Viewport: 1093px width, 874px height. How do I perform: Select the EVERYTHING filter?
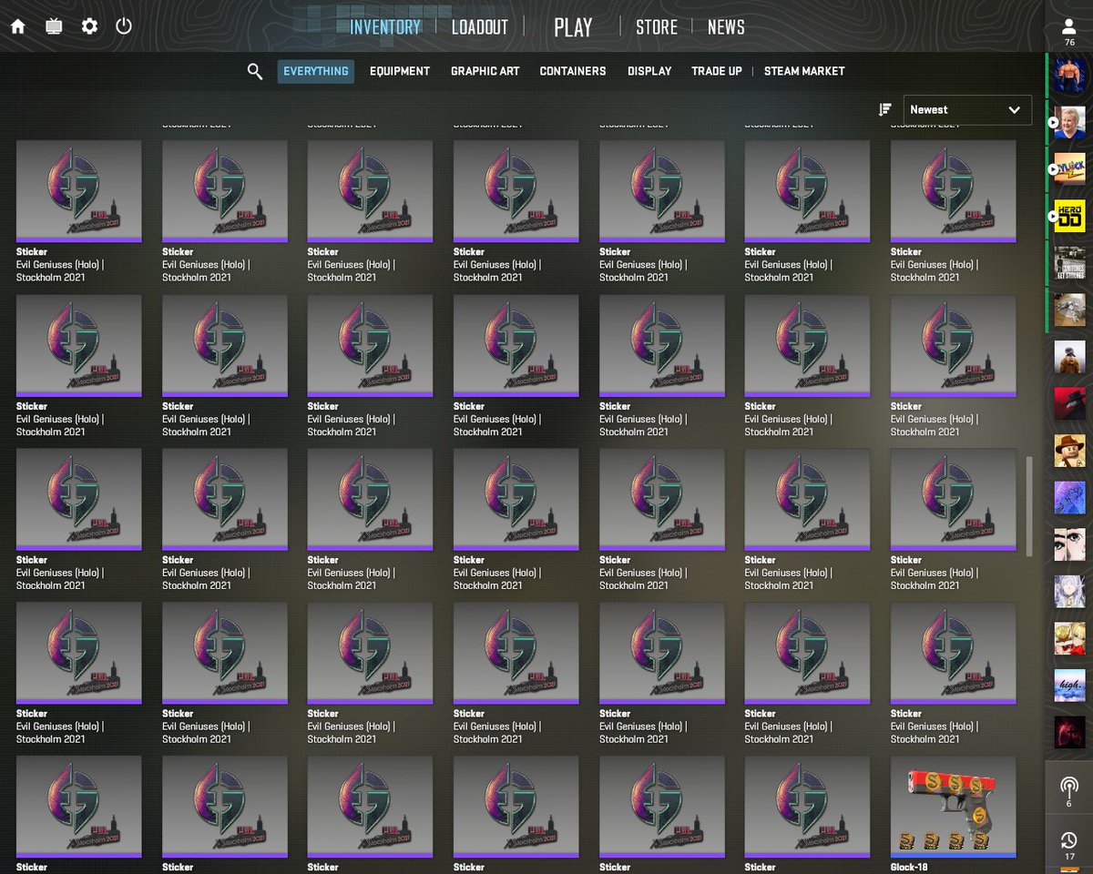pyautogui.click(x=316, y=71)
